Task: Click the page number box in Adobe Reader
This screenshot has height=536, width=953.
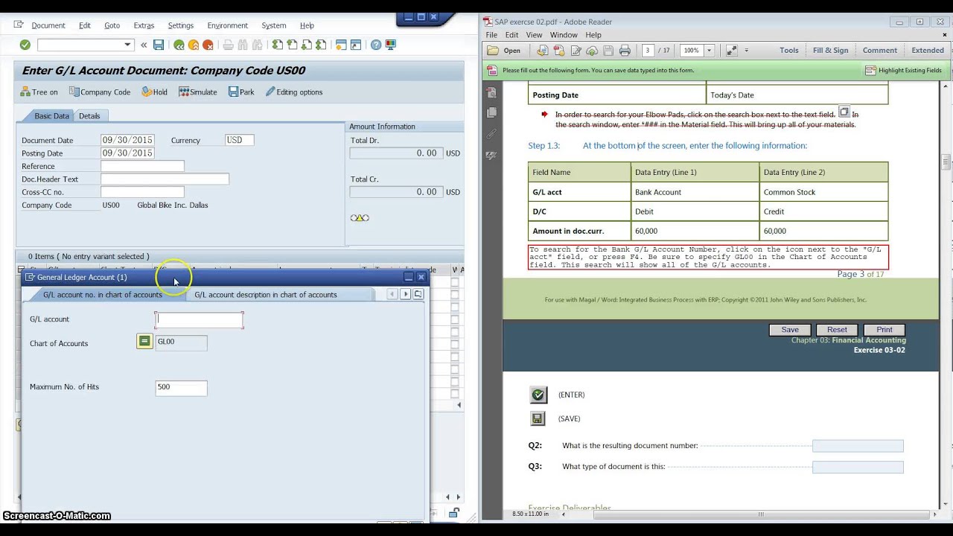Action: 647,51
